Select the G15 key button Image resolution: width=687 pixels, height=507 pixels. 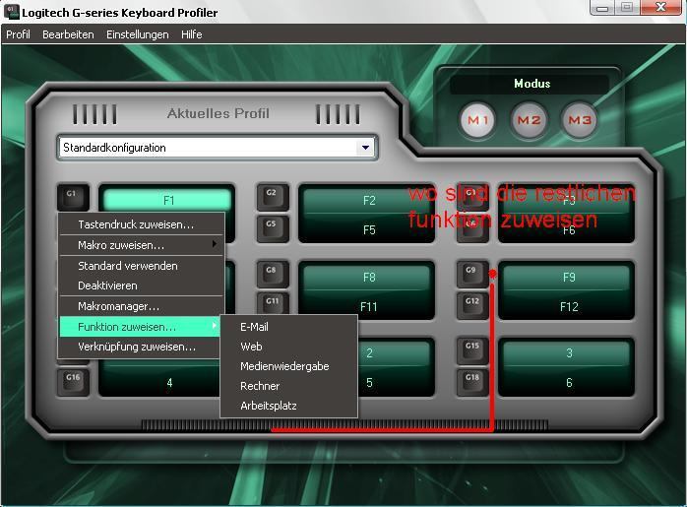point(472,350)
